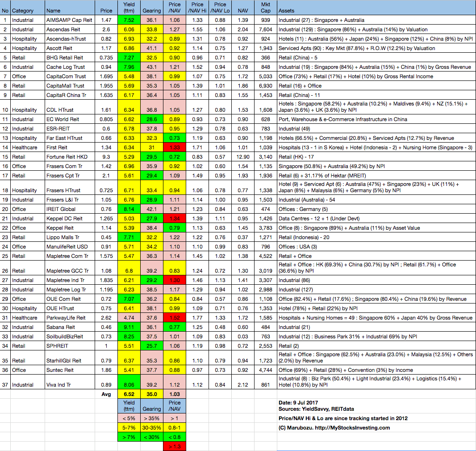This screenshot has height=451, width=476.
Task: Select the '> 35%' gearing legend cell
Action: (152, 418)
